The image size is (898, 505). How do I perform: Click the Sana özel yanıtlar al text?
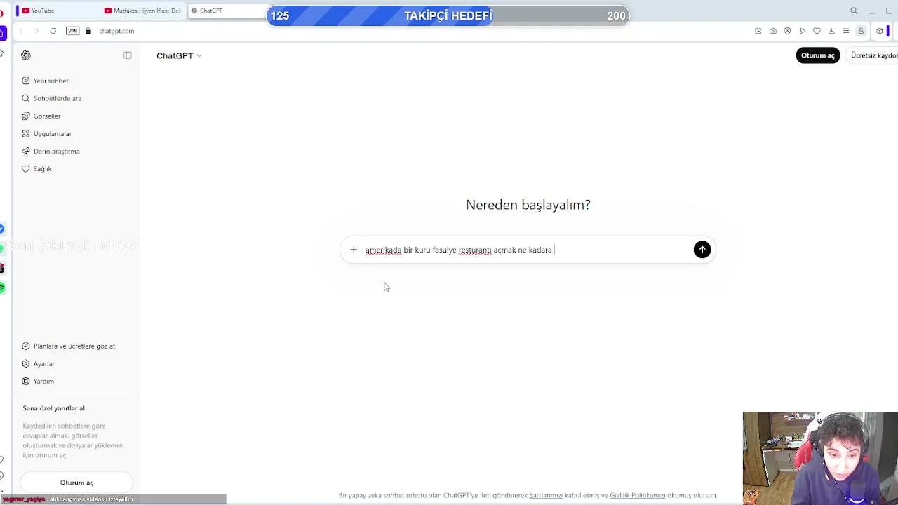[53, 408]
